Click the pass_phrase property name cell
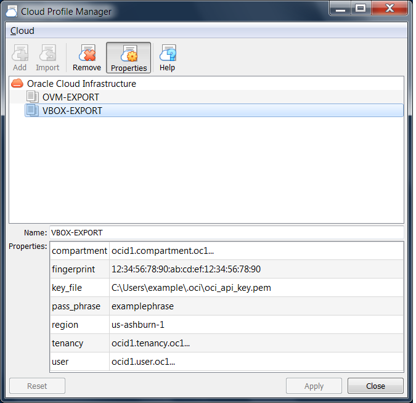The height and width of the screenshot is (403, 416). 80,306
